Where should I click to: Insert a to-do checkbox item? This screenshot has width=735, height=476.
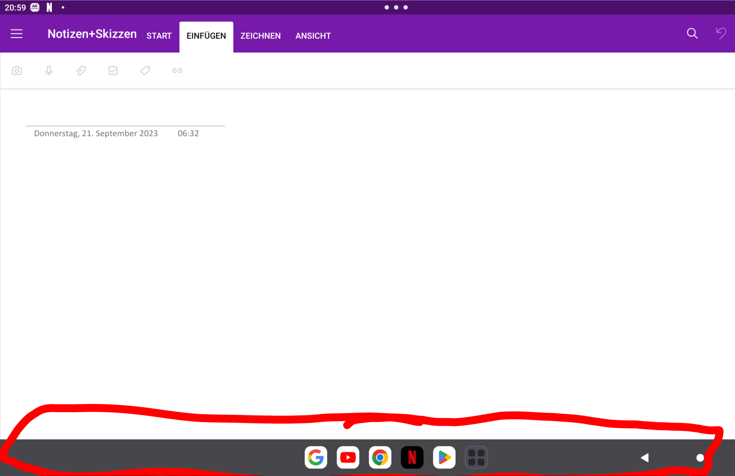click(113, 71)
